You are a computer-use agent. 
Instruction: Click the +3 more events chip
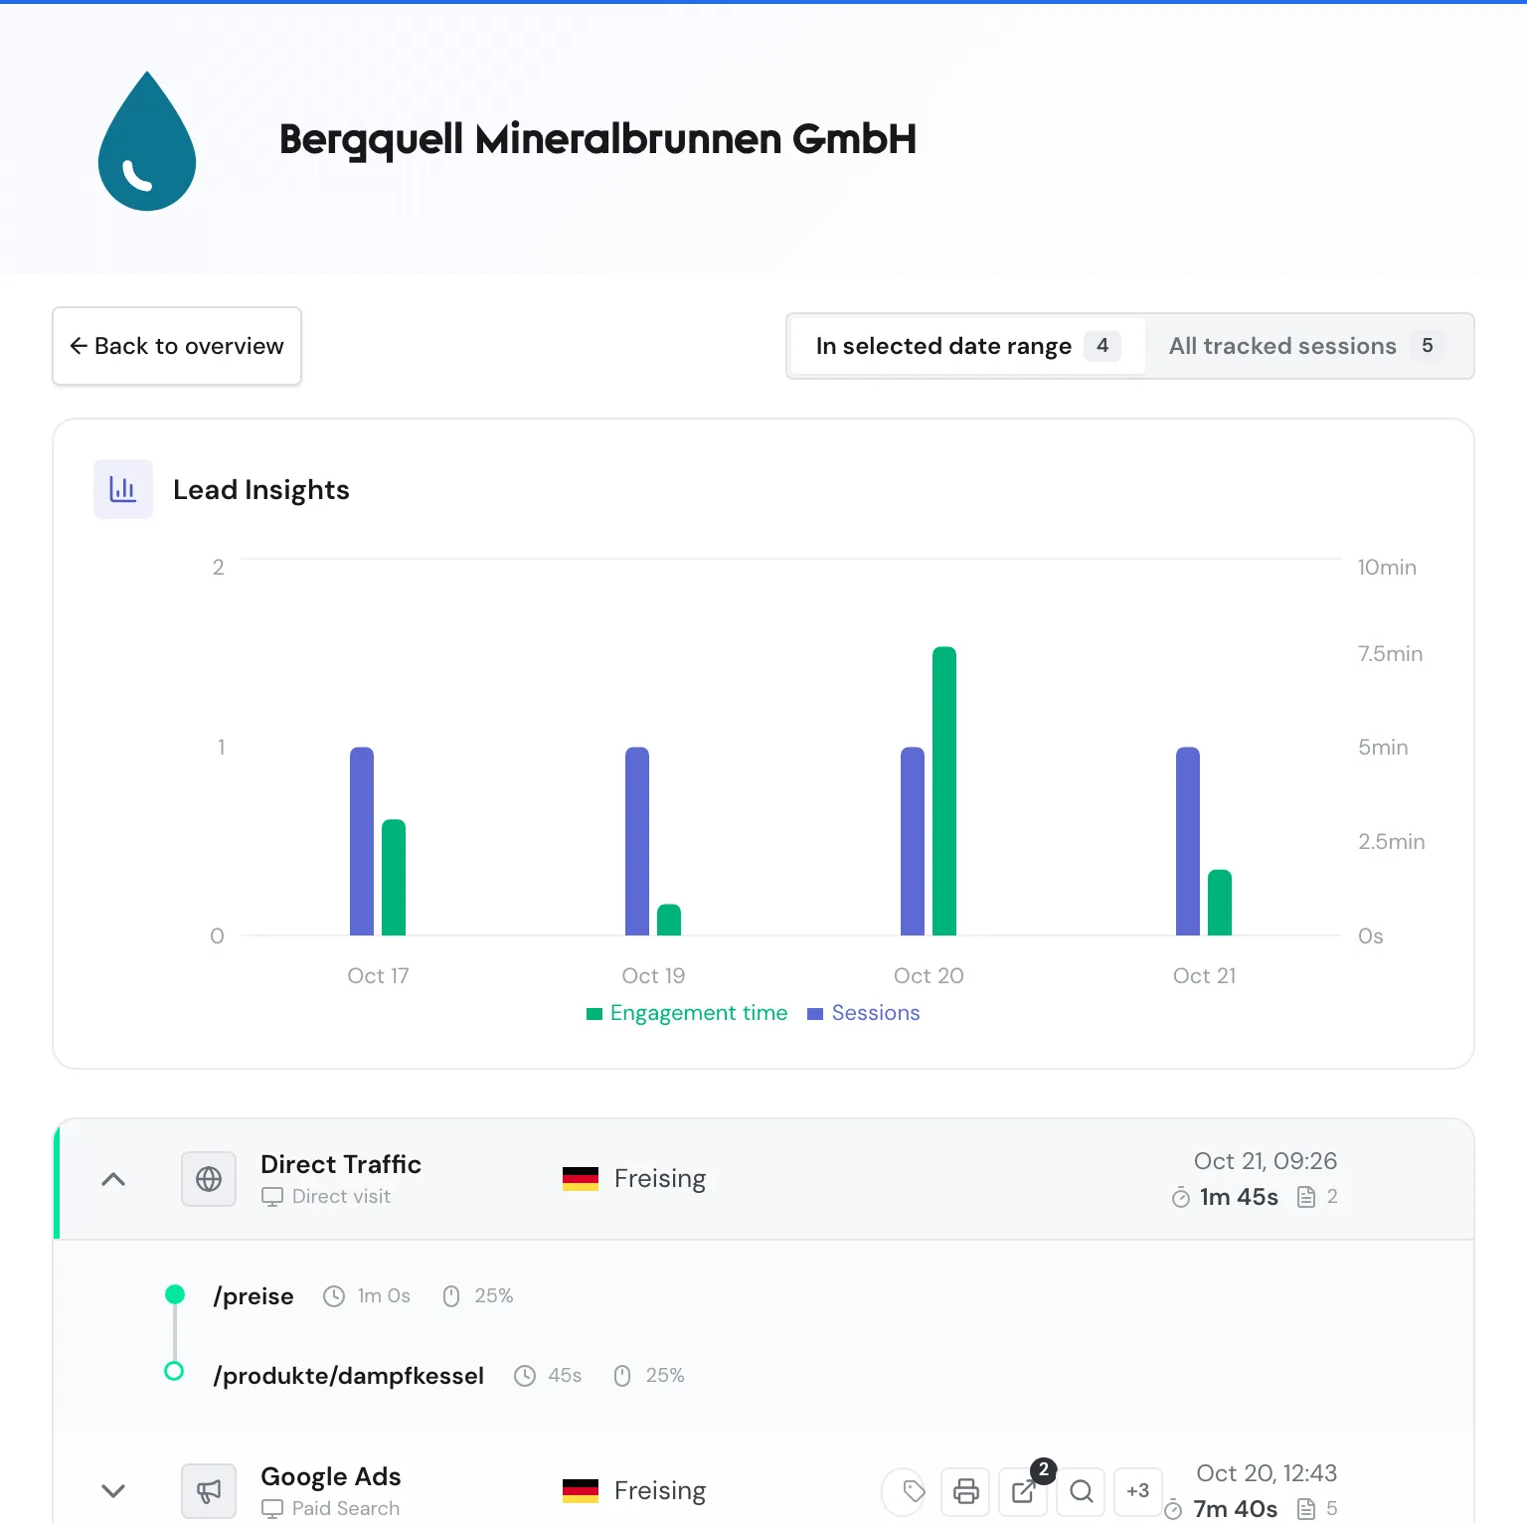point(1138,1491)
